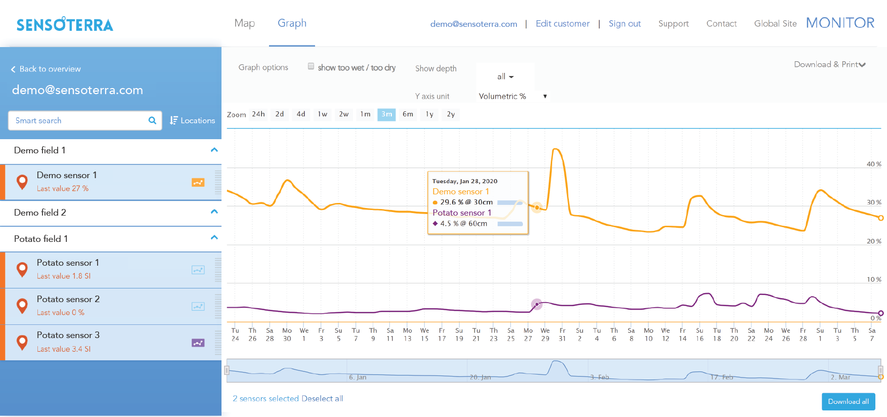Set zoom to 6m
The width and height of the screenshot is (887, 417).
point(408,114)
